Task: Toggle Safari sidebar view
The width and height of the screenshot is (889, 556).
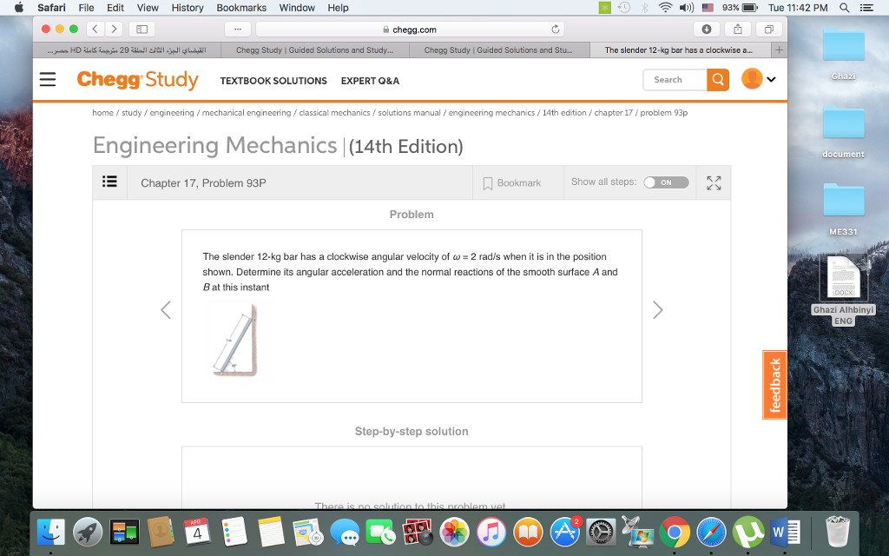Action: click(x=142, y=30)
